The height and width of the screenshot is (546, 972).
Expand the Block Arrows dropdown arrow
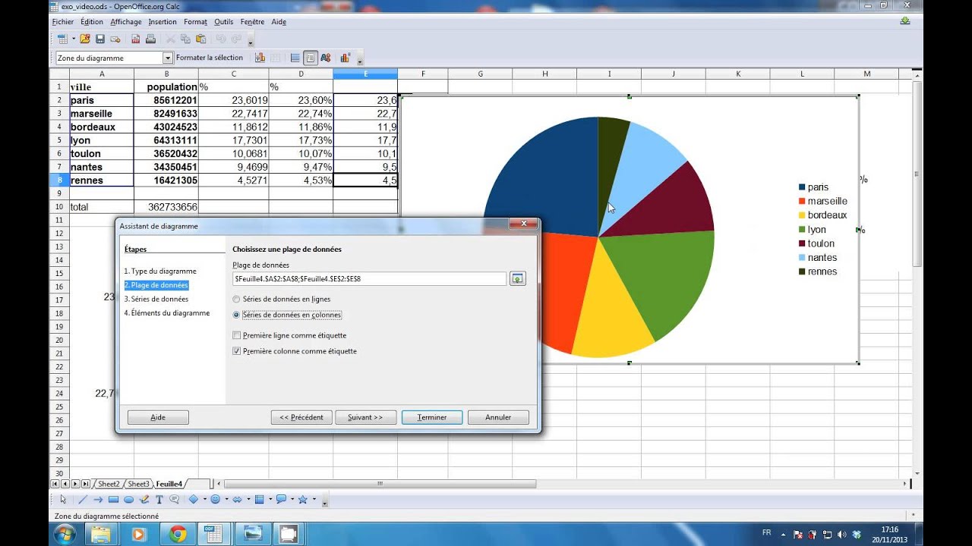click(248, 499)
